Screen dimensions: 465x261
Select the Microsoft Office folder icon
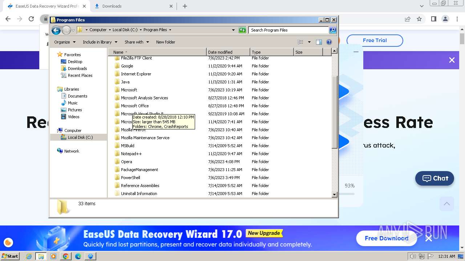pos(117,106)
